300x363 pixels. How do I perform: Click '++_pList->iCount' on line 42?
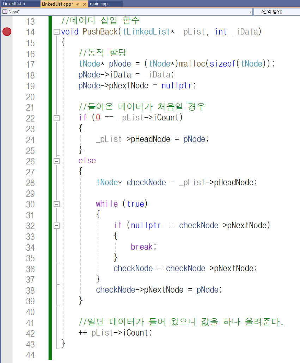click(114, 333)
